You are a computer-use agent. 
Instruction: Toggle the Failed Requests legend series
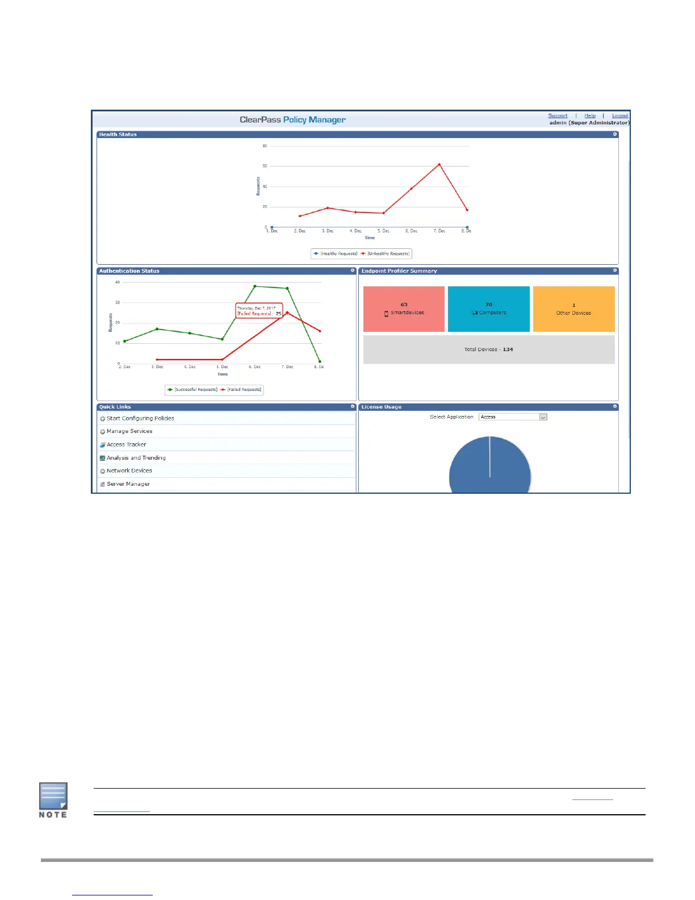click(x=241, y=390)
